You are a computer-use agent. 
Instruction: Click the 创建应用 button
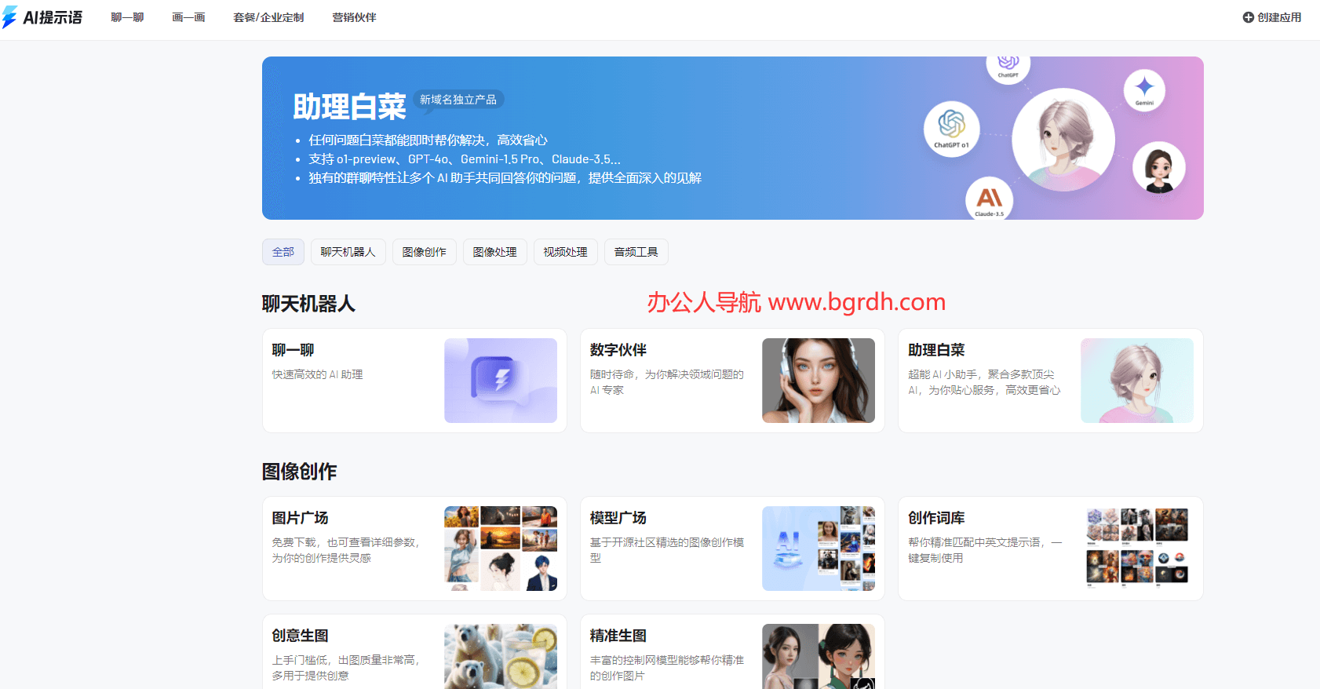pyautogui.click(x=1272, y=17)
